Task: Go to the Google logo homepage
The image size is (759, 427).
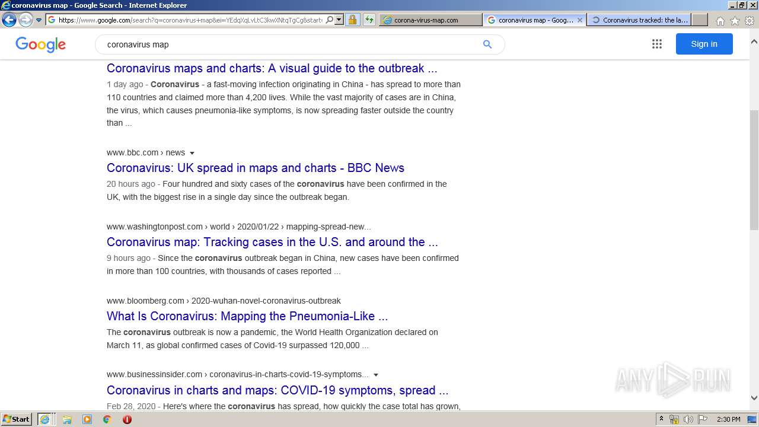Action: (x=40, y=44)
